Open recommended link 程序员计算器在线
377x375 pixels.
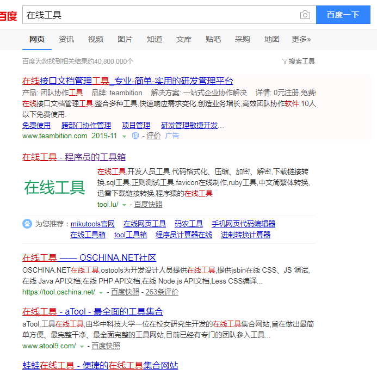(x=184, y=235)
